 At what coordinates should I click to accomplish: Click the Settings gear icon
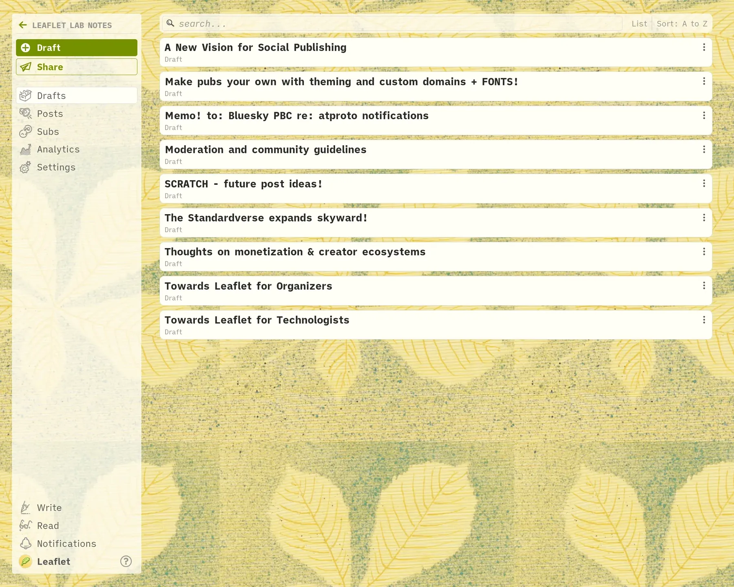tap(26, 167)
